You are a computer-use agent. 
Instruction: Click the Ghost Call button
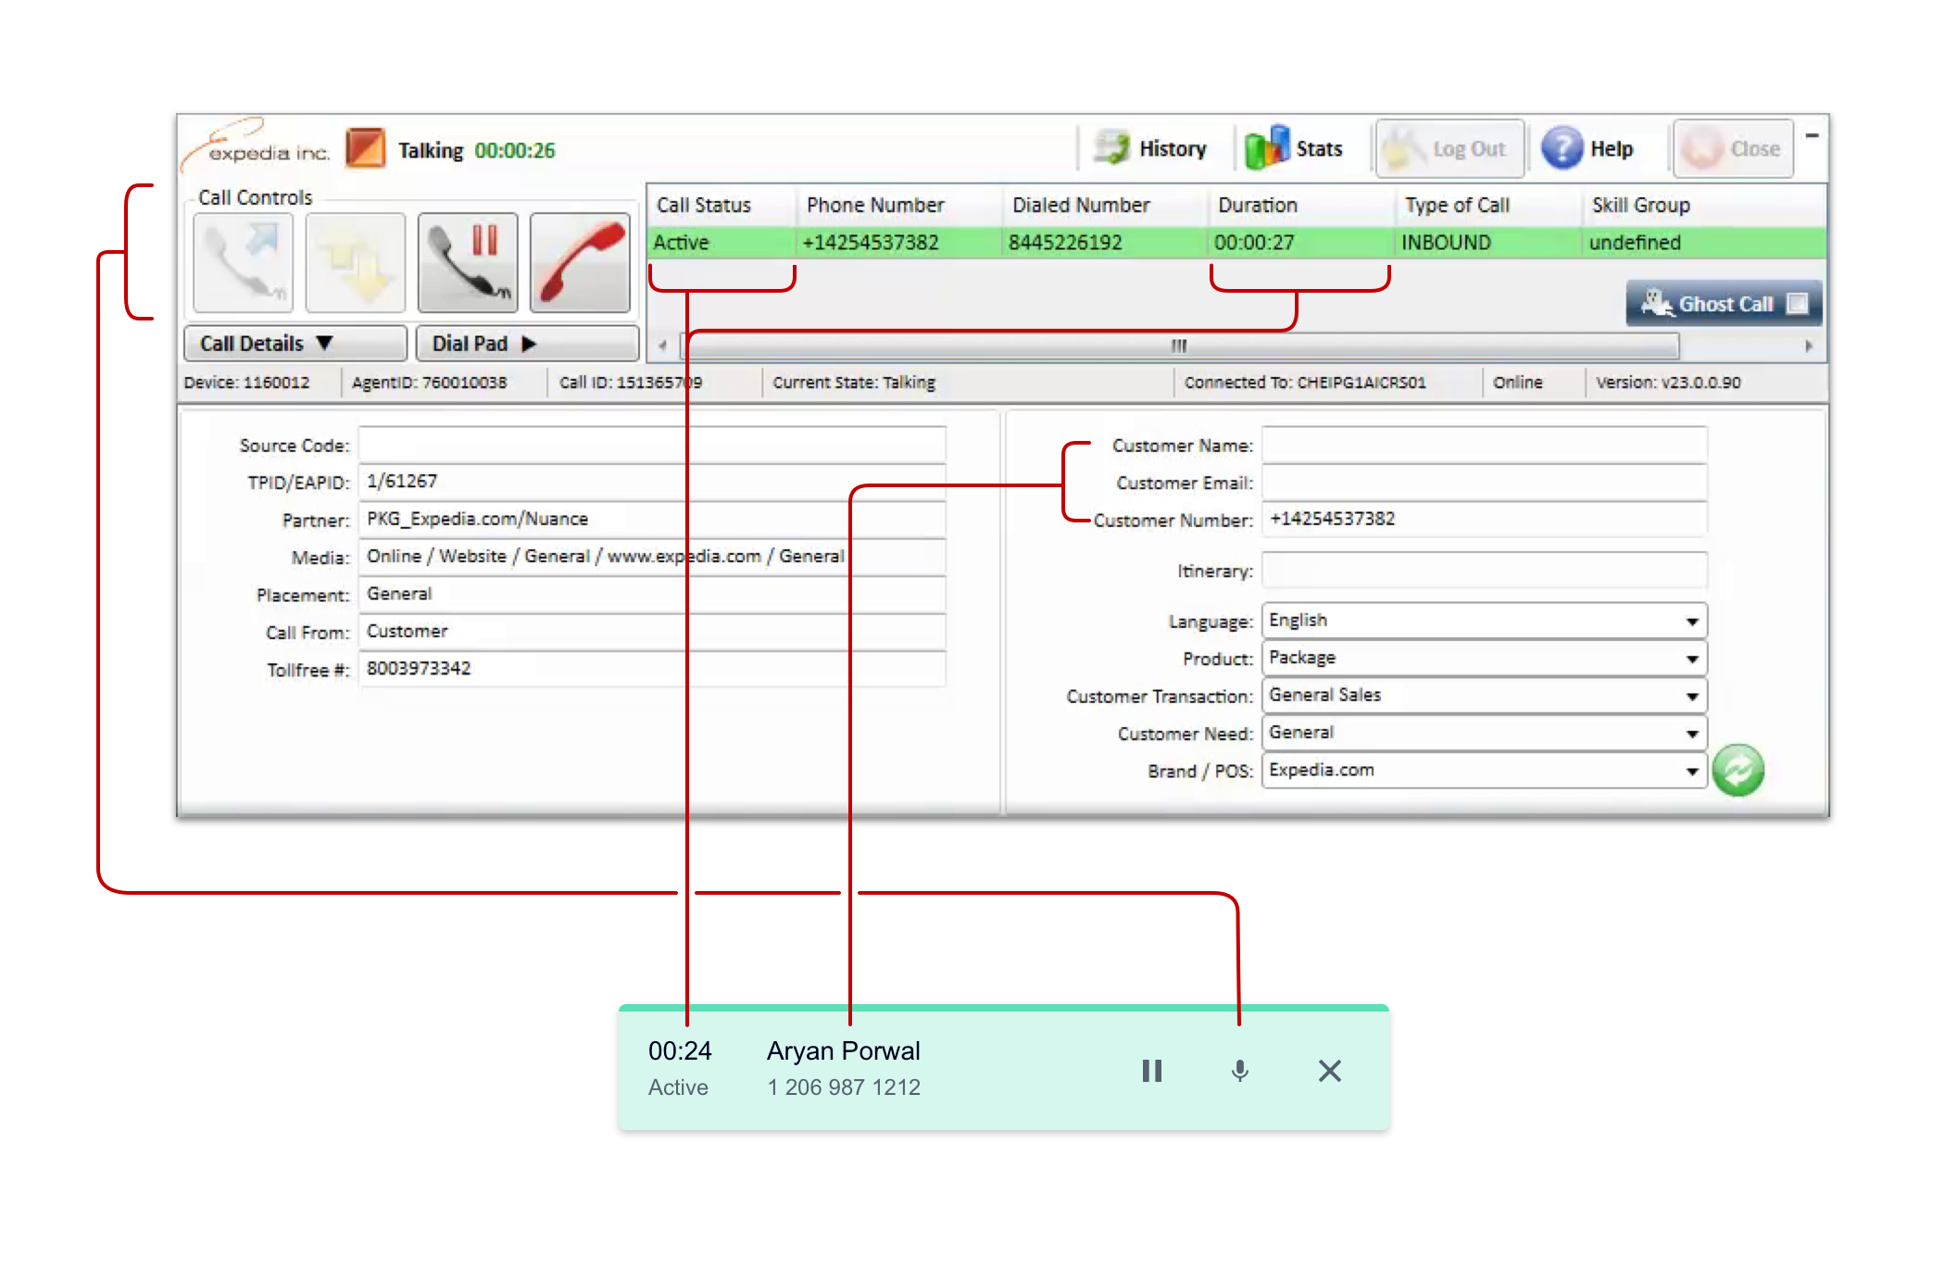(x=1724, y=304)
